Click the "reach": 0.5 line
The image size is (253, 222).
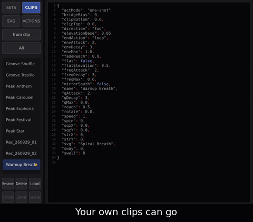[x=77, y=107]
